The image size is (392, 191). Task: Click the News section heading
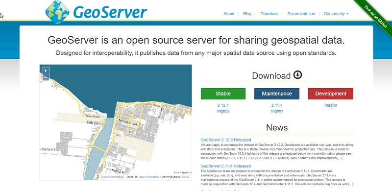click(x=277, y=127)
